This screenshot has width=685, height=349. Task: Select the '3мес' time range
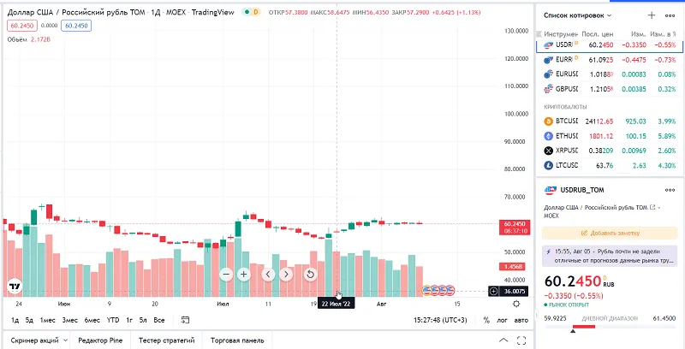click(x=69, y=320)
